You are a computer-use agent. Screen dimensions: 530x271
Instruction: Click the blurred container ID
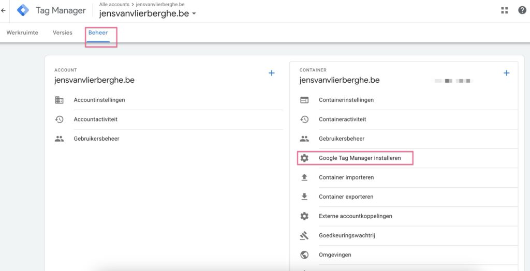[453, 81]
